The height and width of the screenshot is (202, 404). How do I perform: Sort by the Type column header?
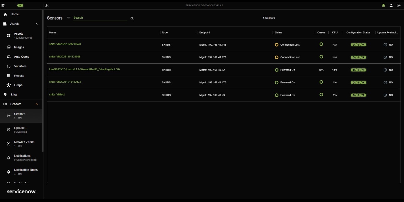pyautogui.click(x=165, y=32)
